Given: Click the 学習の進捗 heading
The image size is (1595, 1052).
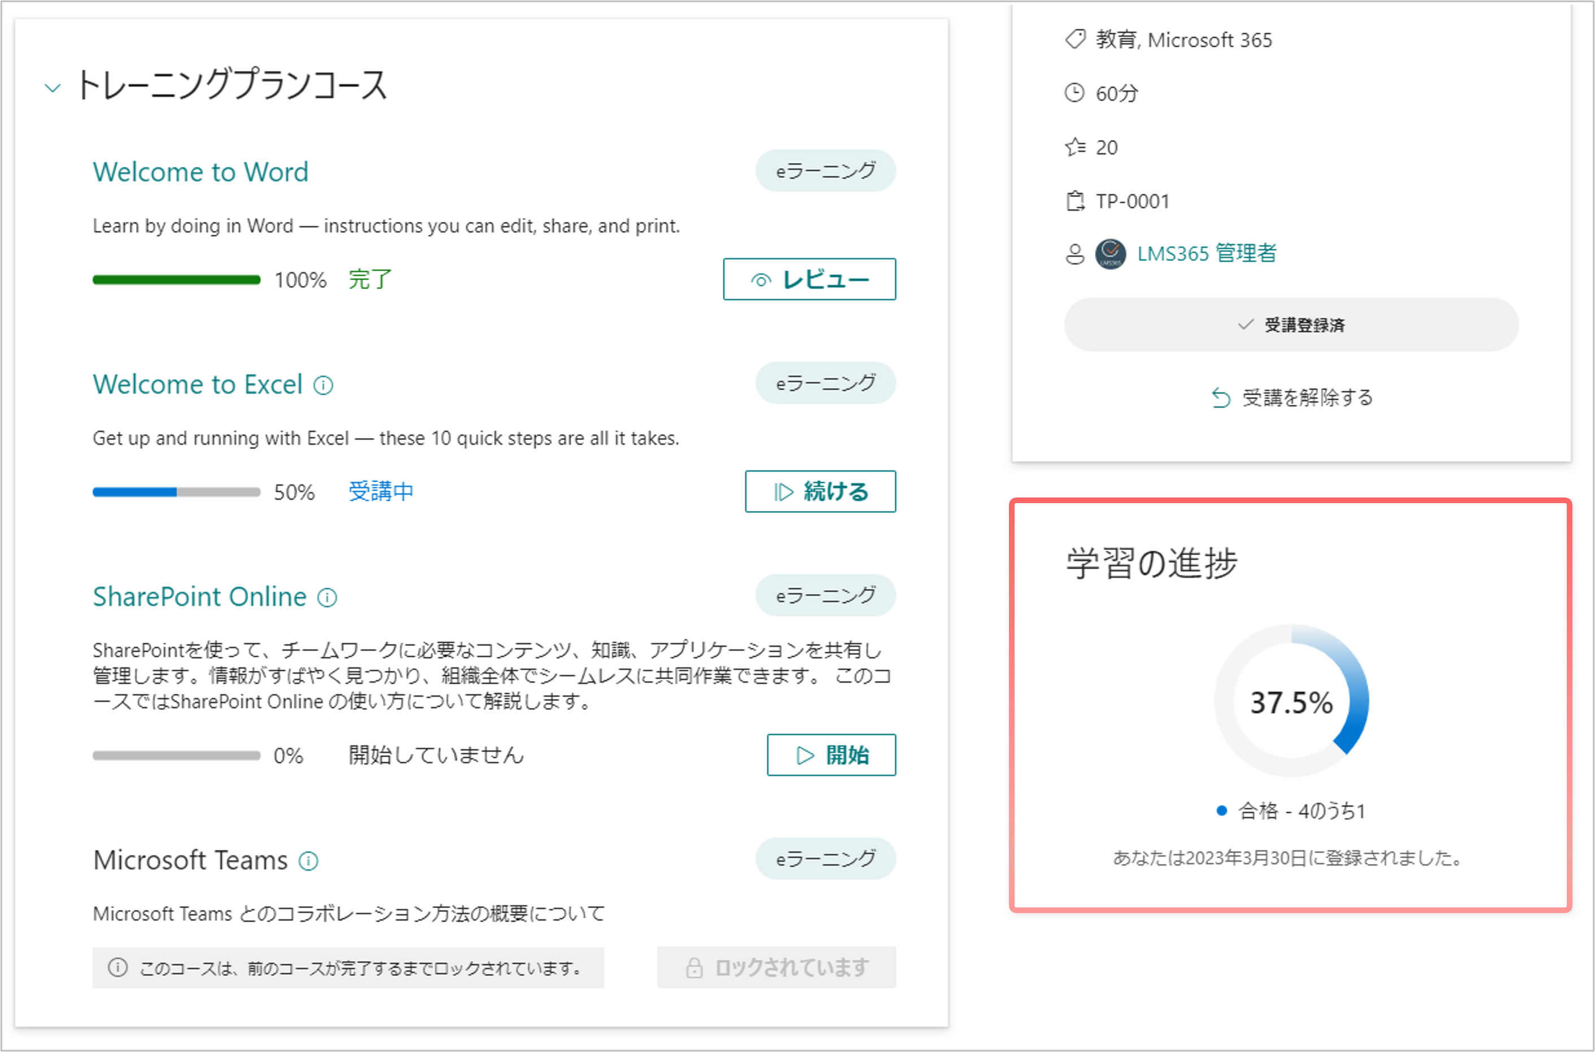Looking at the screenshot, I should pos(1152,563).
